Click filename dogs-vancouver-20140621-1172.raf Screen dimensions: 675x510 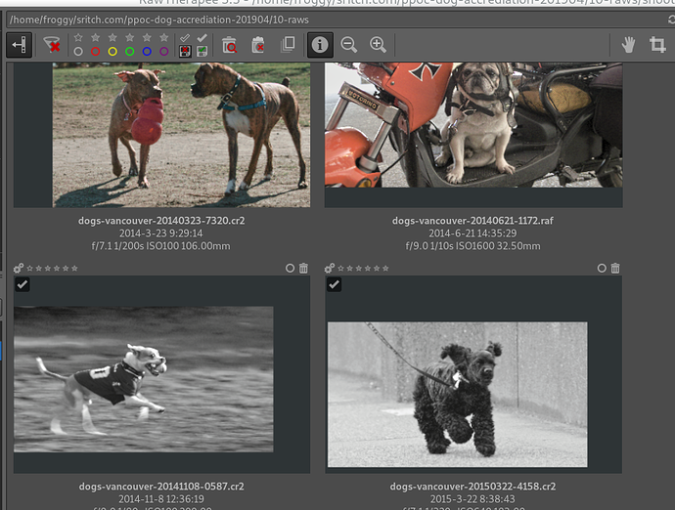pos(472,221)
